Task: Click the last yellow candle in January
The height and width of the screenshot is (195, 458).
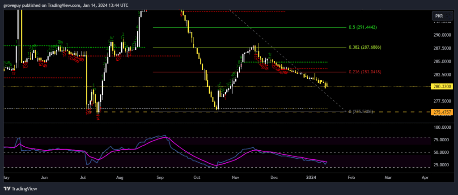Action: click(327, 85)
